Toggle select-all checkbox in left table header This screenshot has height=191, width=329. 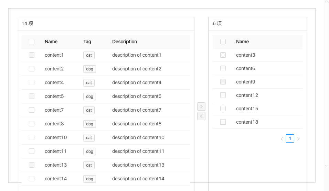pyautogui.click(x=32, y=42)
